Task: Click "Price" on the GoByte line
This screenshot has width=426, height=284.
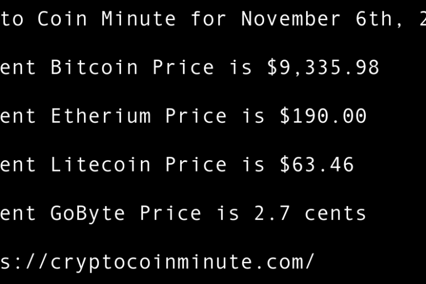Action: click(x=170, y=214)
